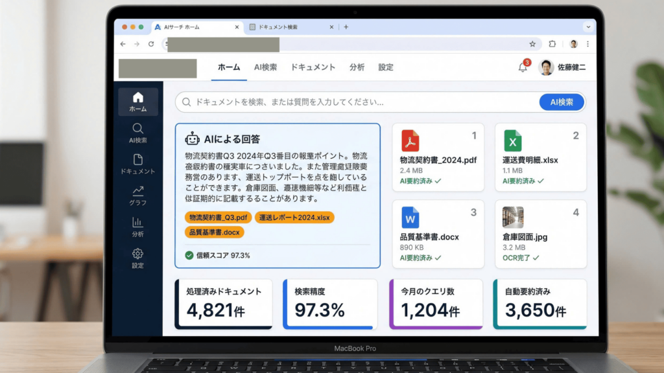This screenshot has width=664, height=373.
Task: Reload the page
Action: tap(151, 44)
